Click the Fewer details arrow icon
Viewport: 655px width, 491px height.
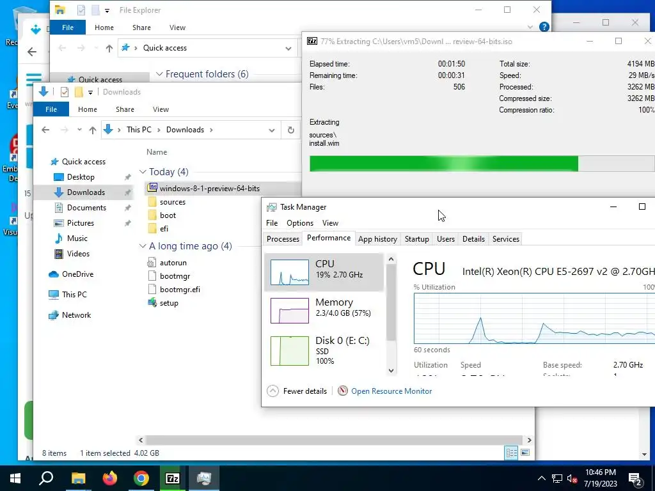pos(272,391)
